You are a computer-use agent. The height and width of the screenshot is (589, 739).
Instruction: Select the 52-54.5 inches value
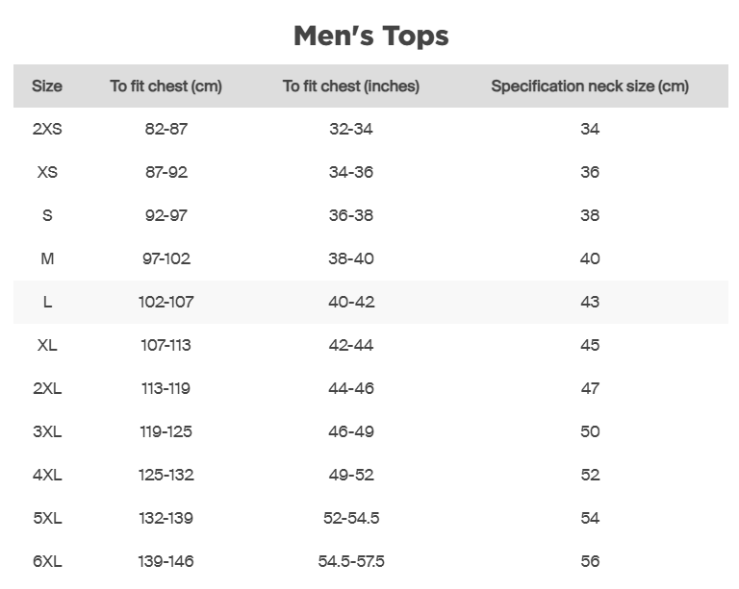click(351, 518)
